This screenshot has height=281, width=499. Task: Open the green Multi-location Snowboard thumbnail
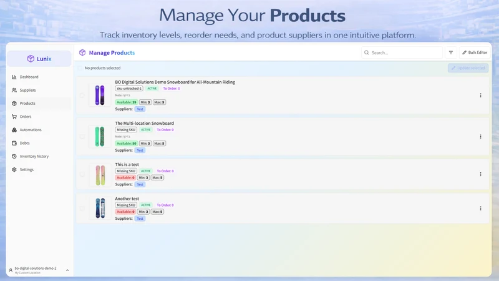tap(100, 137)
